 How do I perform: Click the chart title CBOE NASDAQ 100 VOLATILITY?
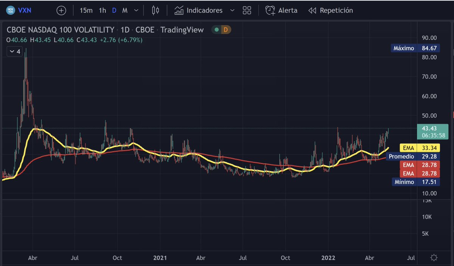click(x=61, y=30)
